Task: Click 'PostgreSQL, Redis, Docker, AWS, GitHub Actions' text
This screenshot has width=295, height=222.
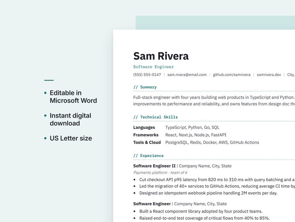Action: [212, 142]
